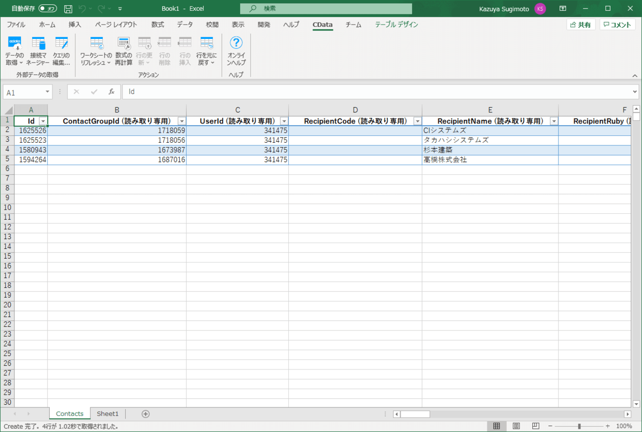Open the 数式 tab
The height and width of the screenshot is (432, 642).
[157, 25]
